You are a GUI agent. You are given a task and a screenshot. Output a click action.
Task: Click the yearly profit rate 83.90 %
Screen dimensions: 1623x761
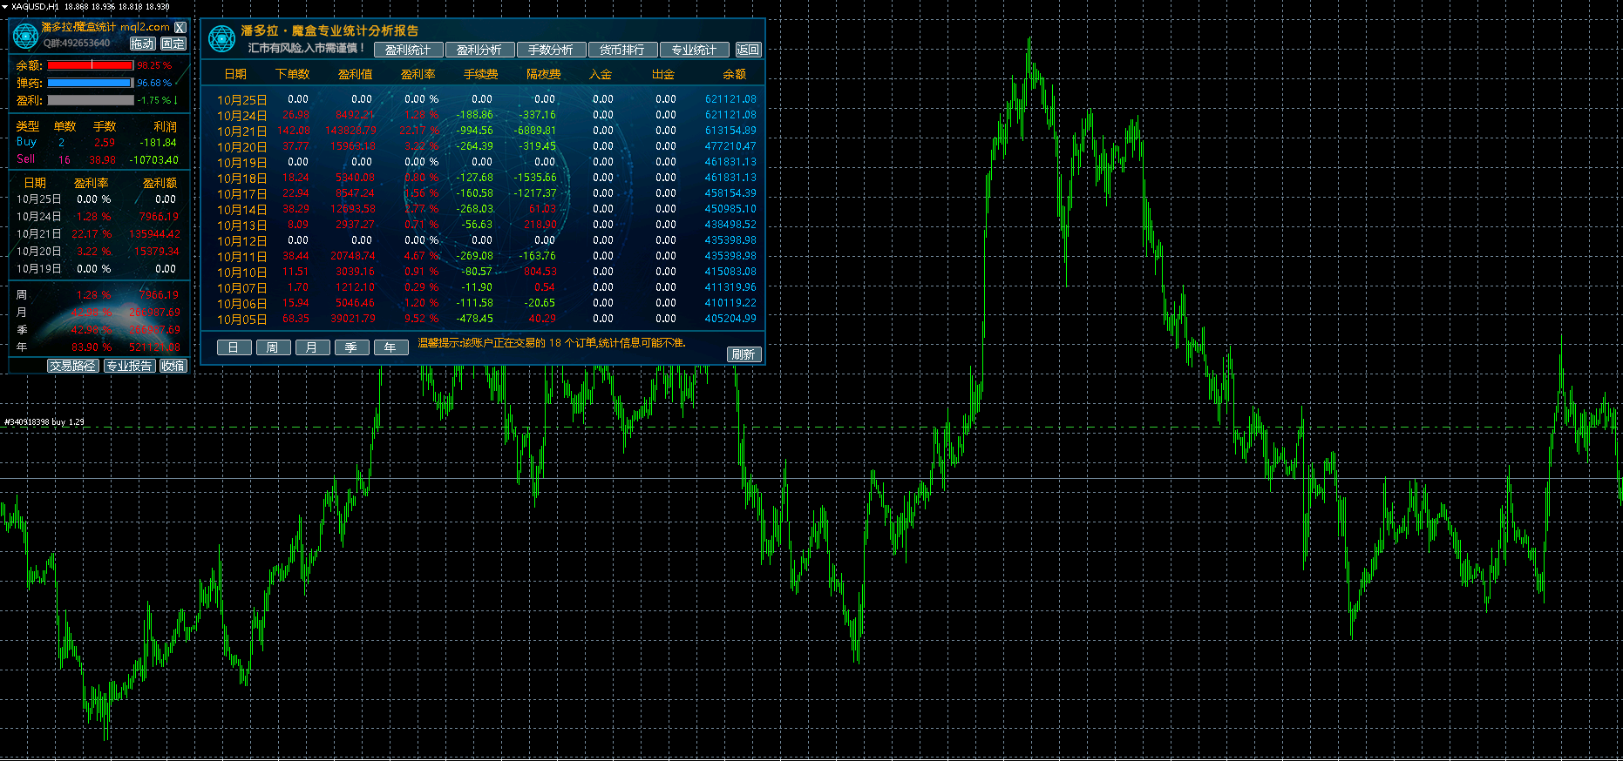coord(92,347)
